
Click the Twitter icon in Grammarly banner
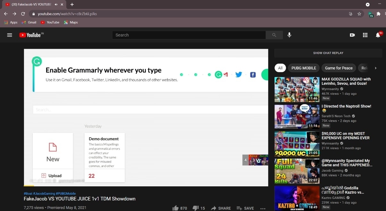point(239,75)
